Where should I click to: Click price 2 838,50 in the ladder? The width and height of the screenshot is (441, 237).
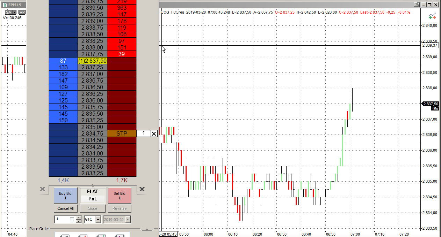[x=92, y=34]
